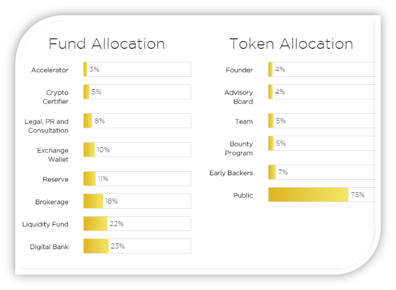Screen dimensions: 396x290
Task: Click the Accelerator 3% bar
Action: (137, 69)
